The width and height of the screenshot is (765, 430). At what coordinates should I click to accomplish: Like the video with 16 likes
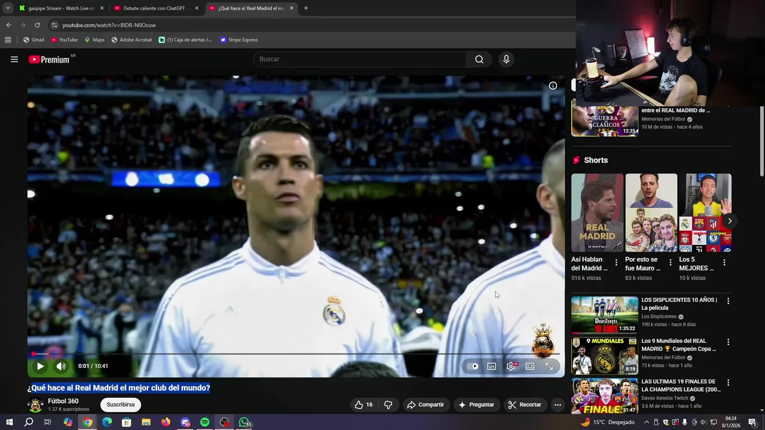click(363, 404)
